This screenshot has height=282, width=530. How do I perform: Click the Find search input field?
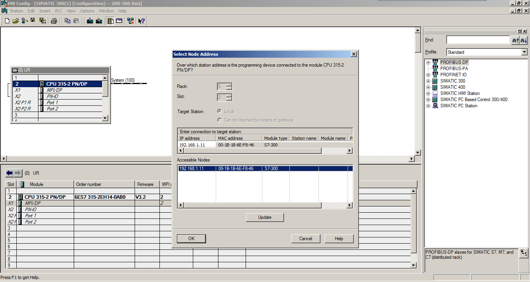click(478, 40)
